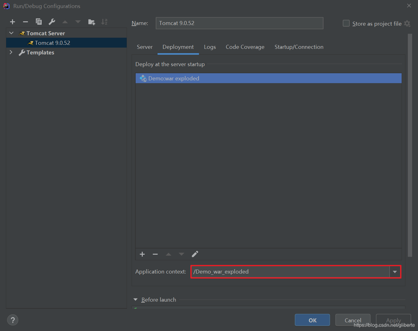Add deployment artifact with plus below list

(142, 254)
